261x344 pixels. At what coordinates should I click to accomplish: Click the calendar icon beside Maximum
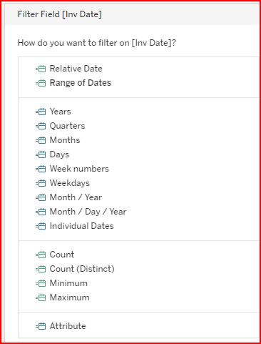pos(41,298)
